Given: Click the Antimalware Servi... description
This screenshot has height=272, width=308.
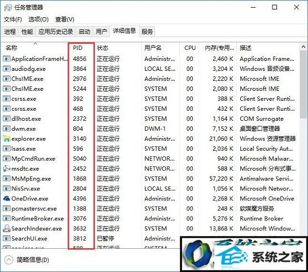Looking at the screenshot, I should click(266, 178).
